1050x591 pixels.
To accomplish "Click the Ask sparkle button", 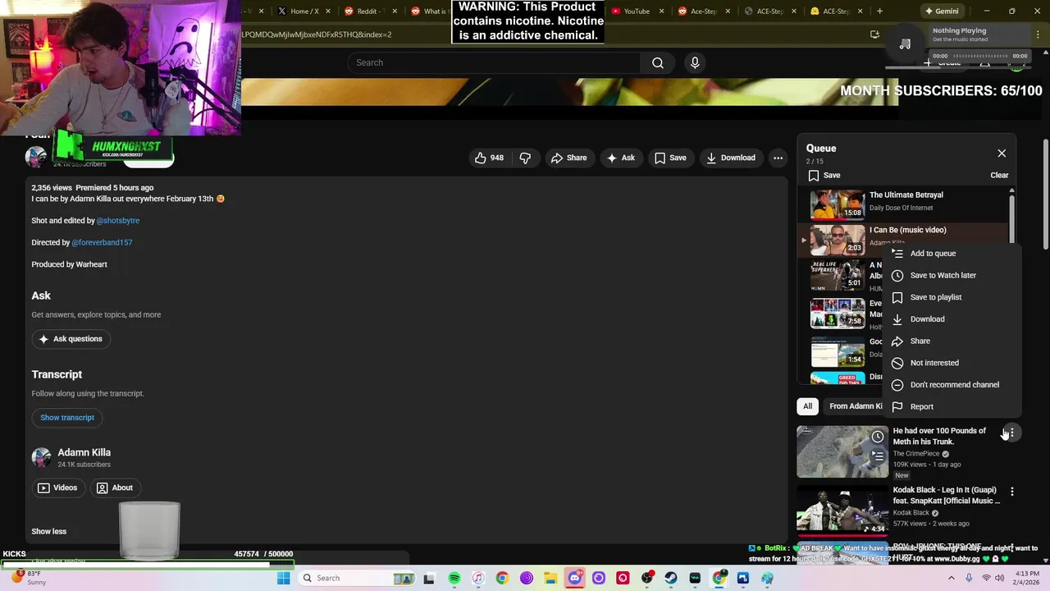I will (x=621, y=158).
